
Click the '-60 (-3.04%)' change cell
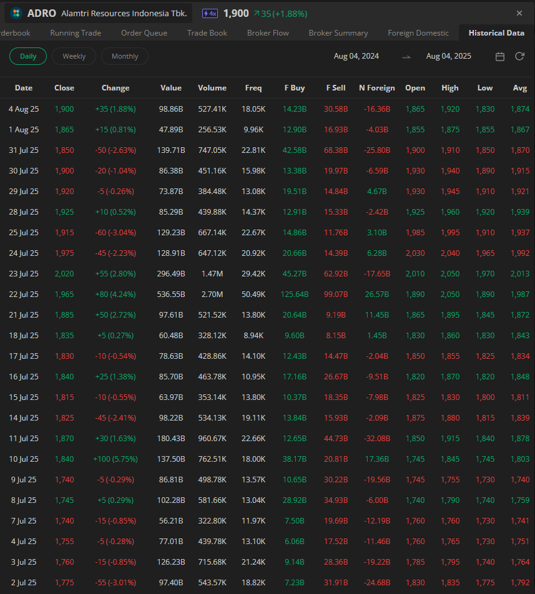pos(115,233)
